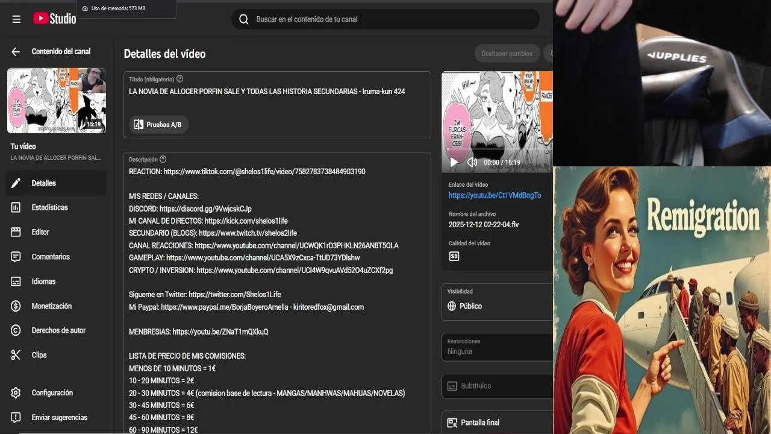Screen dimensions: 771x434
Task: Open Configuración settings
Action: 57,393
